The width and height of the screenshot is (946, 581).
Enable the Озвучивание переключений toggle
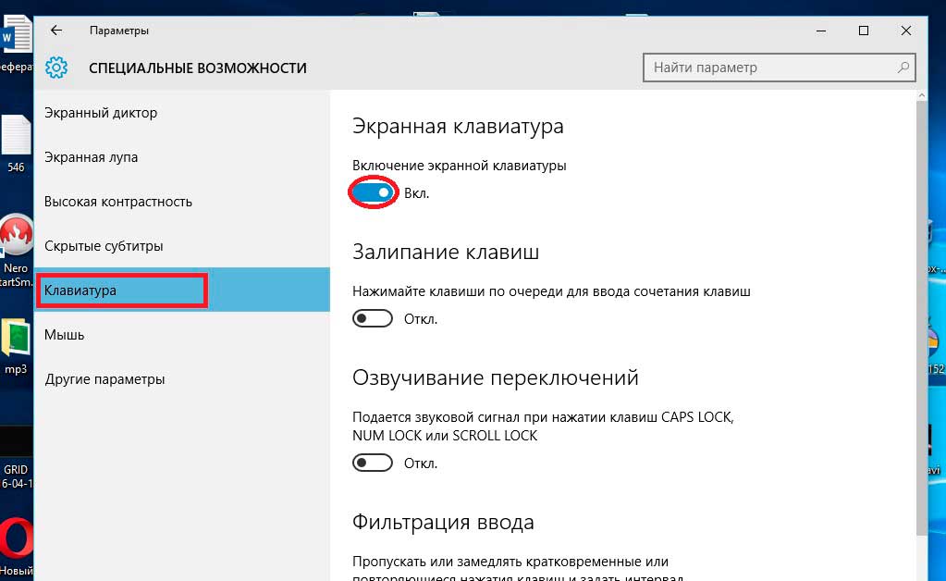tap(374, 463)
